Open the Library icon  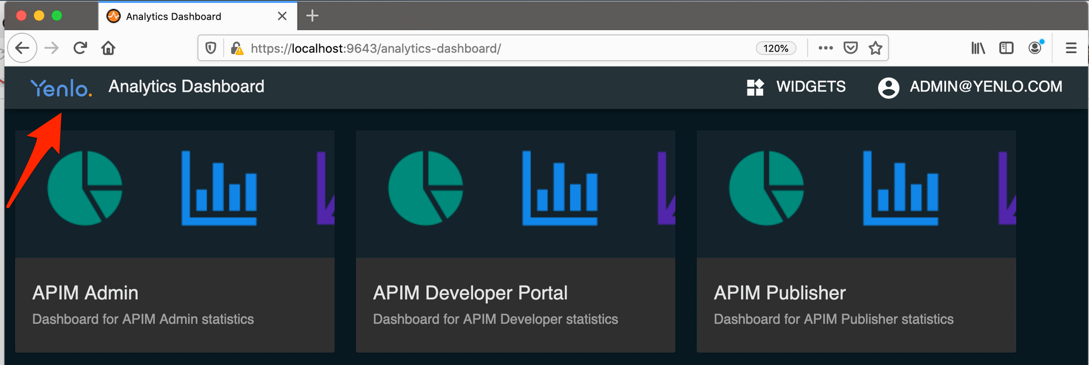(978, 48)
